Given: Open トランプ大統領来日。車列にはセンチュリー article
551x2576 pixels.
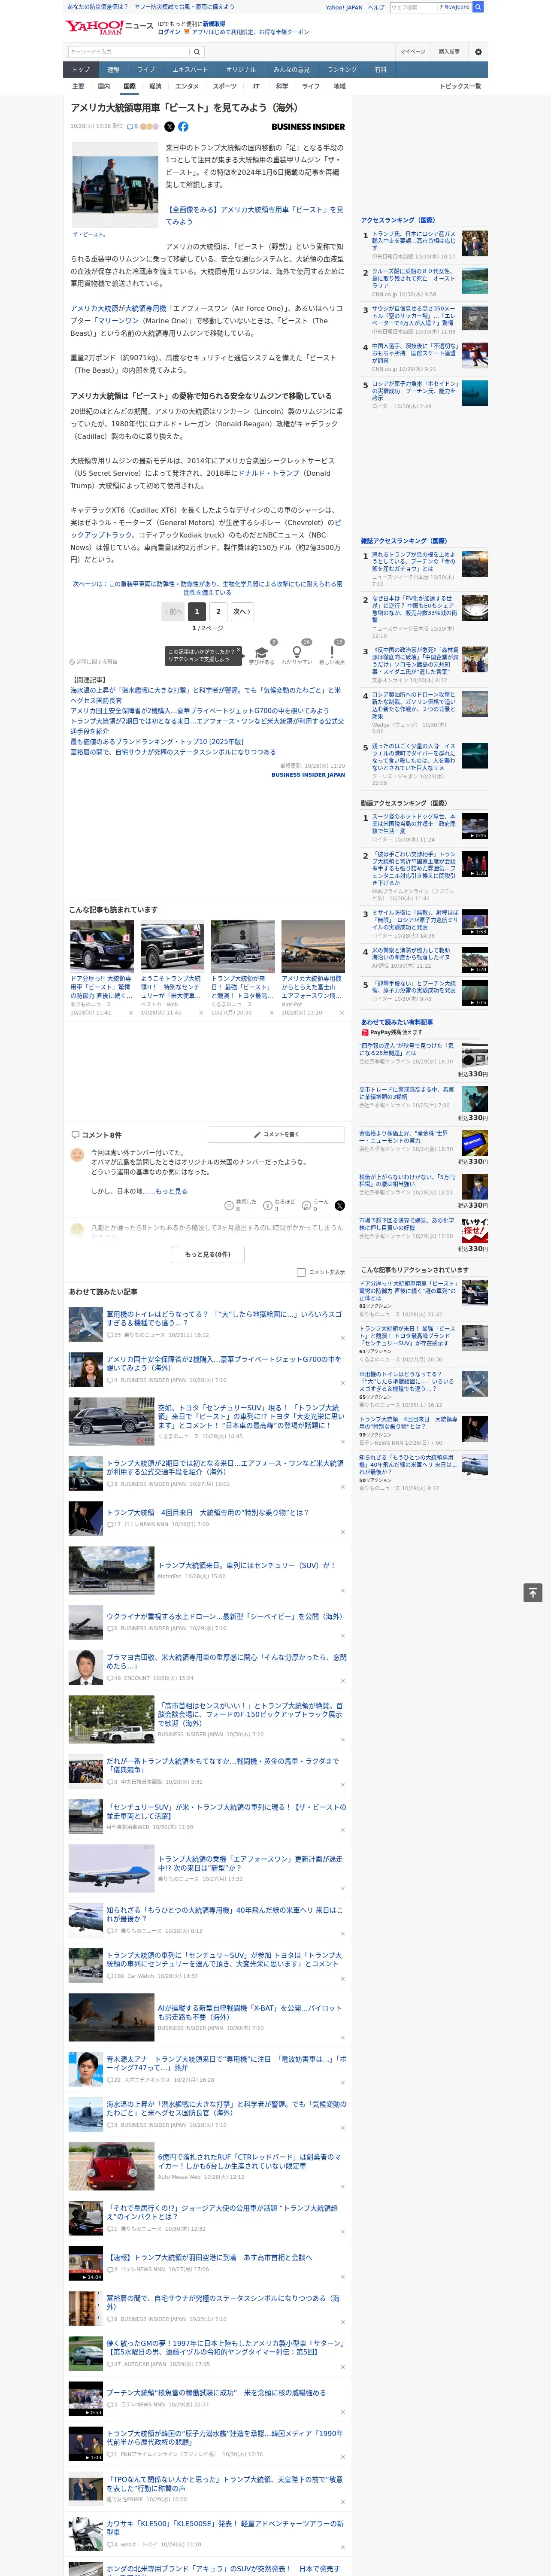Looking at the screenshot, I should pyautogui.click(x=246, y=1565).
